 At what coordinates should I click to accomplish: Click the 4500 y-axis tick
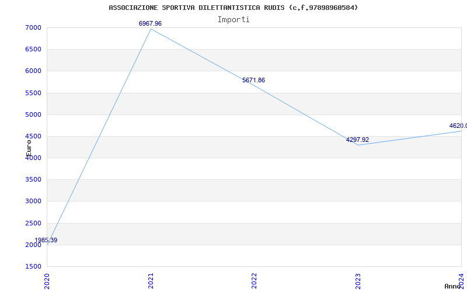[x=33, y=136]
